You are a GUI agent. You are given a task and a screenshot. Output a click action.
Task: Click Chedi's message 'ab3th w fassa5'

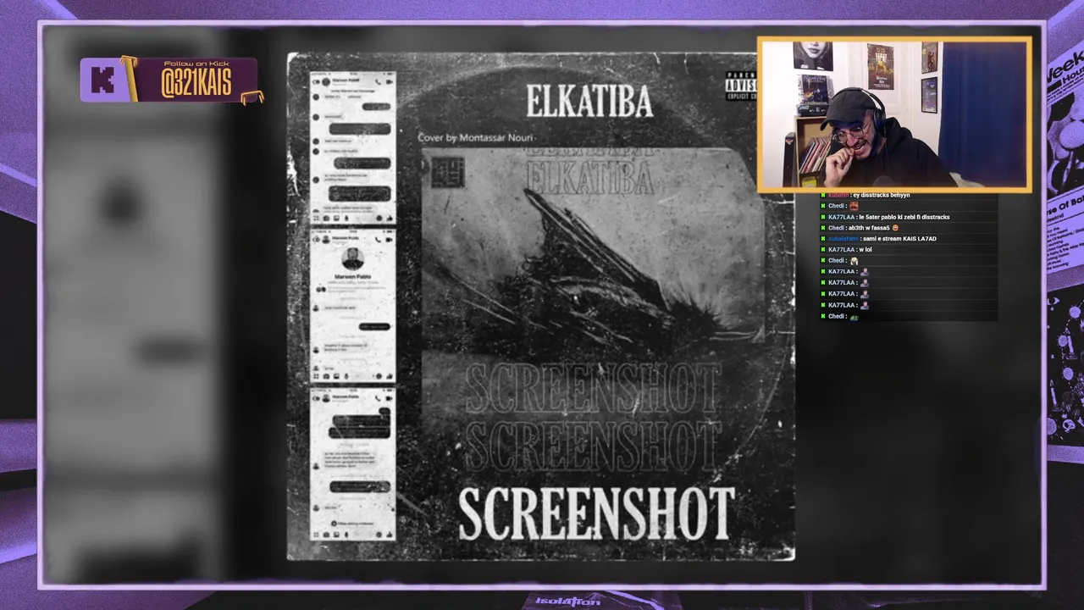869,228
